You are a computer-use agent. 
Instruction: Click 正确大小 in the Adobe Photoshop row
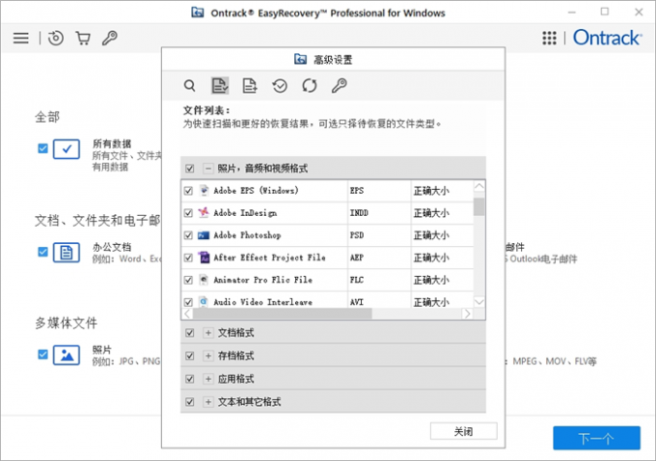[x=431, y=235]
